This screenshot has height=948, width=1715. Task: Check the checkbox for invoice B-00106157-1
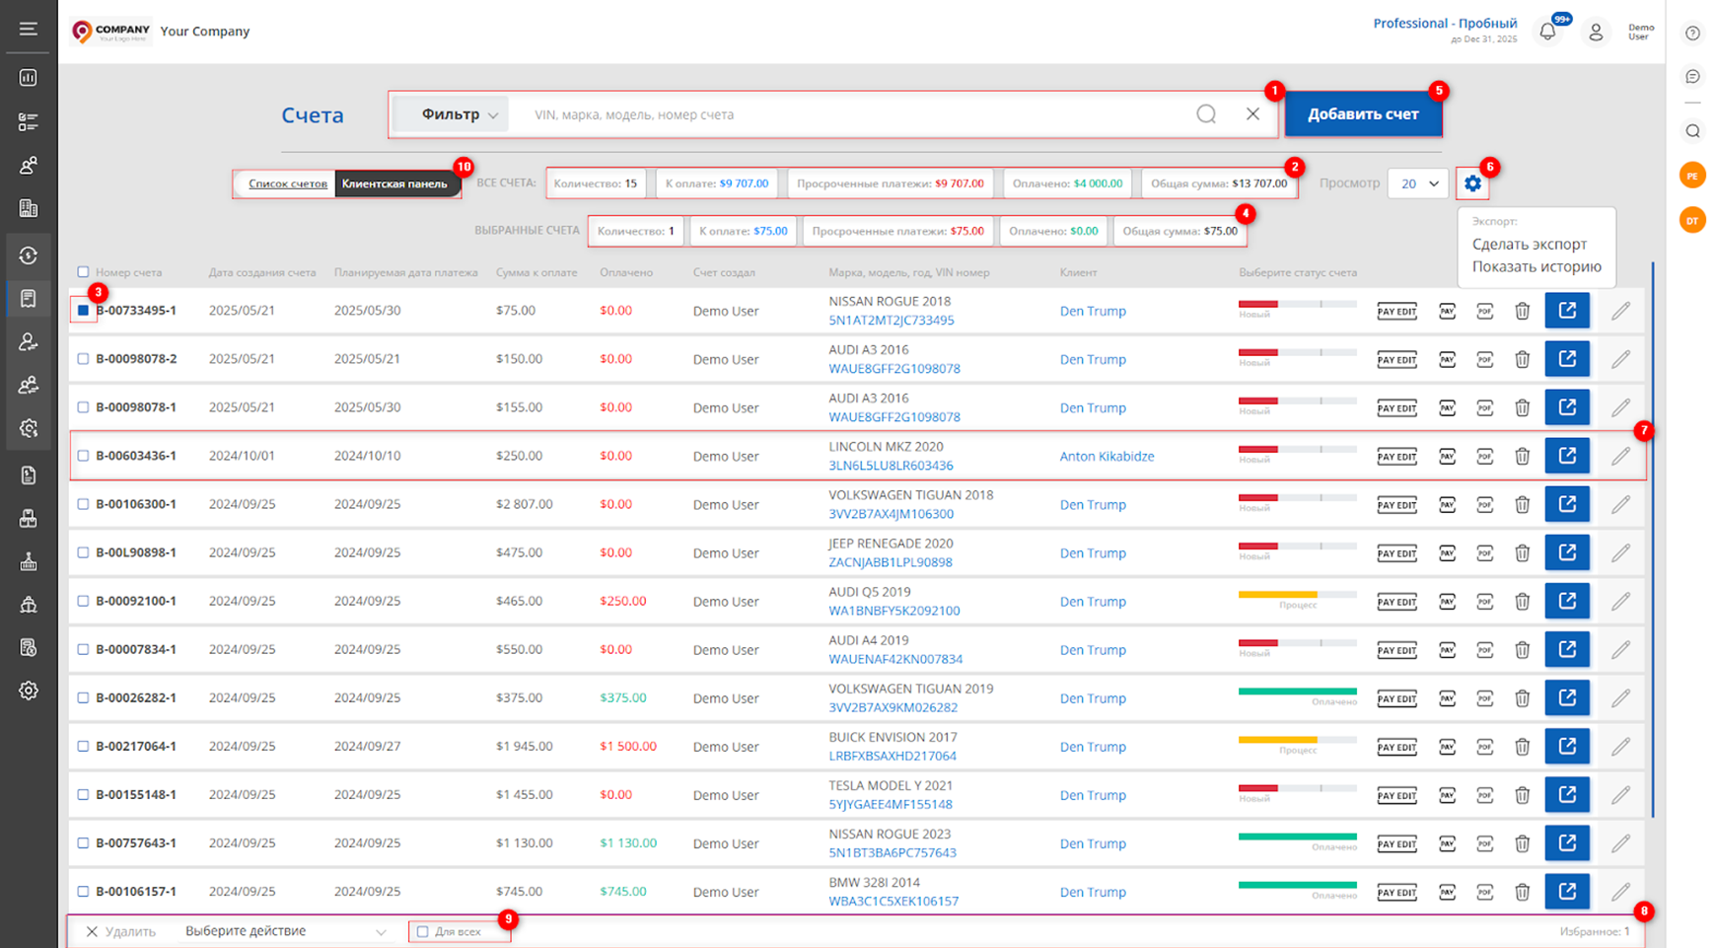pyautogui.click(x=83, y=892)
